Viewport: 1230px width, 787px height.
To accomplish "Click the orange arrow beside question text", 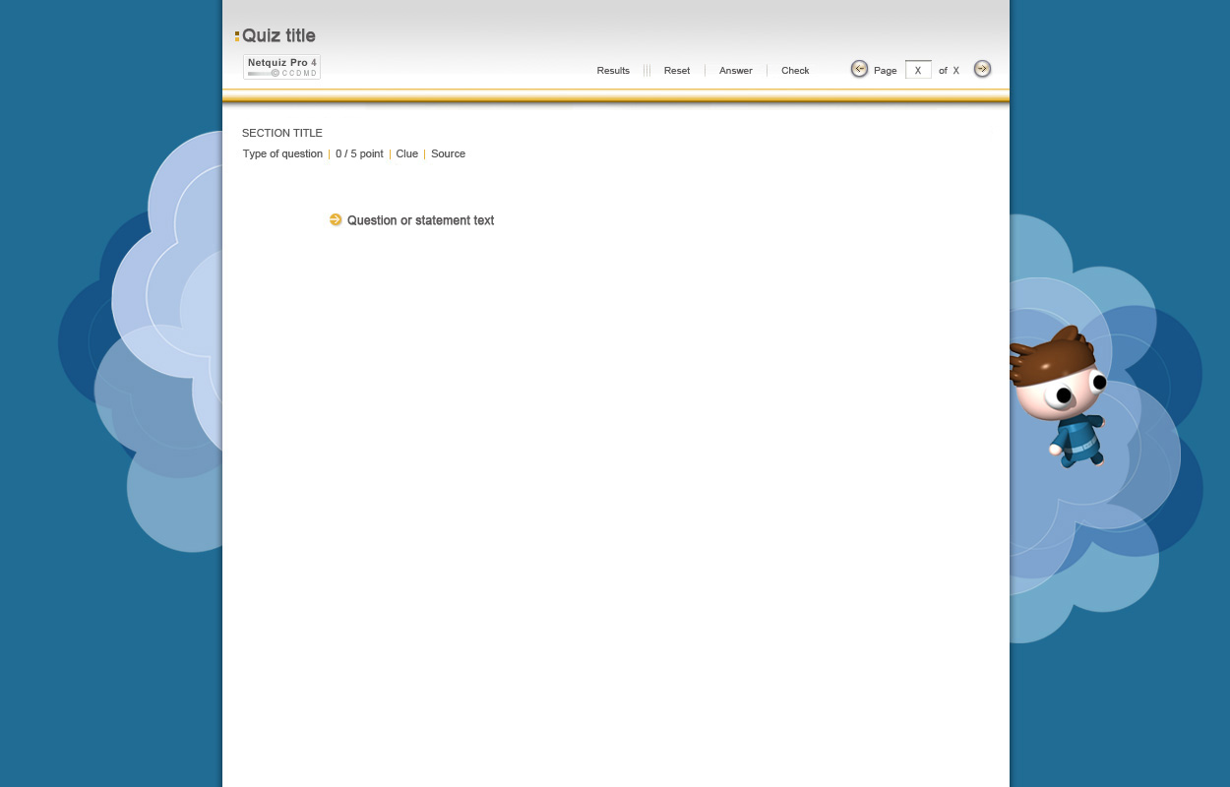I will (336, 220).
